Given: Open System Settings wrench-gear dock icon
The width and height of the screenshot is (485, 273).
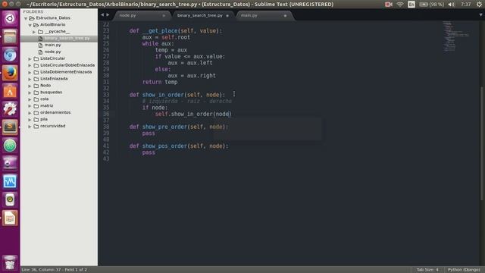Looking at the screenshot, I should tap(10, 109).
